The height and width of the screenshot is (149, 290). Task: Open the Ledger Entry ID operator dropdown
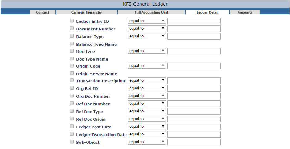(147, 21)
